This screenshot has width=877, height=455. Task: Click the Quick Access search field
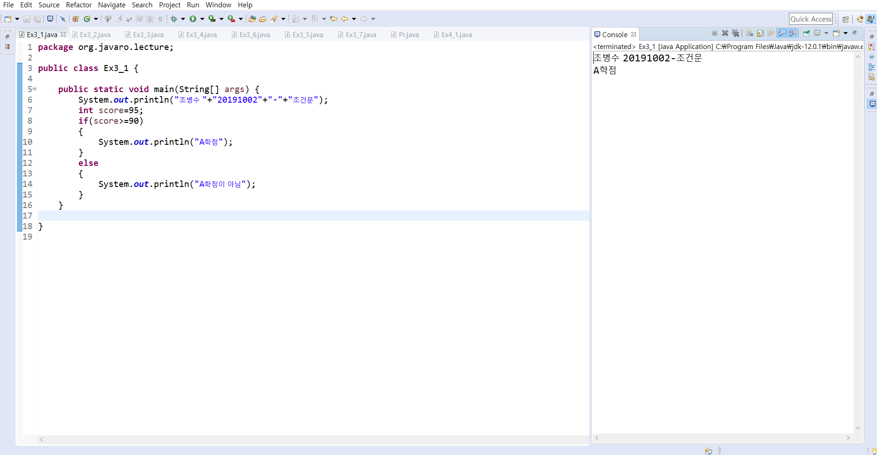tap(811, 19)
